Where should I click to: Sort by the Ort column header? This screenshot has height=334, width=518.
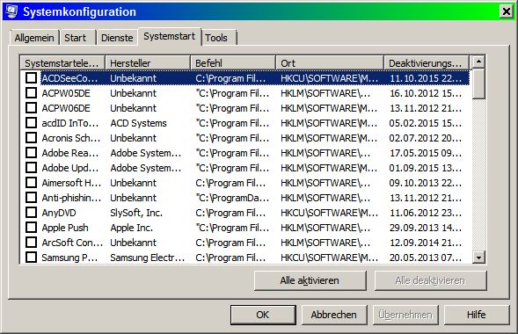coord(330,62)
